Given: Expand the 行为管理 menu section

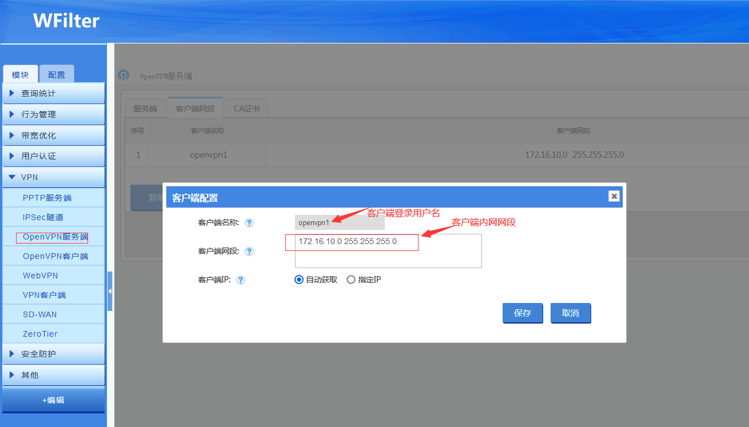Looking at the screenshot, I should coord(54,114).
